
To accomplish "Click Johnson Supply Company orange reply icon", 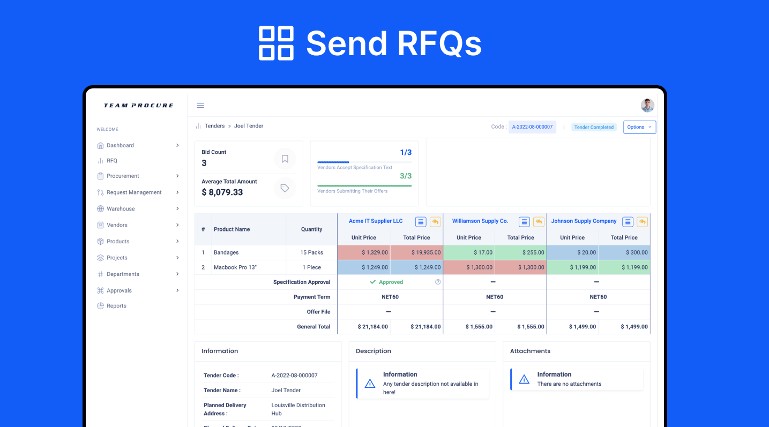I will [x=642, y=222].
